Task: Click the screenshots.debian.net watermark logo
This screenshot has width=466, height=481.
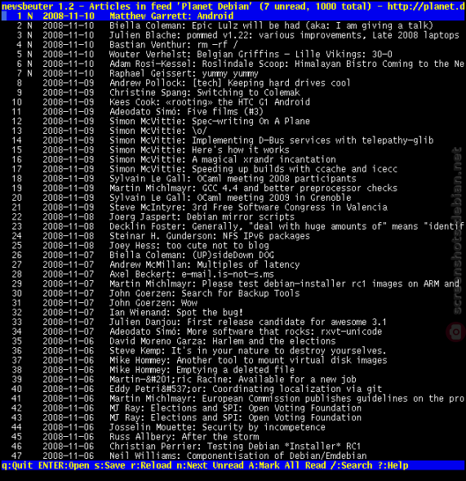Action: click(x=456, y=332)
